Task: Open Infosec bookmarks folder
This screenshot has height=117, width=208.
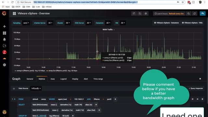Action: tap(47, 7)
